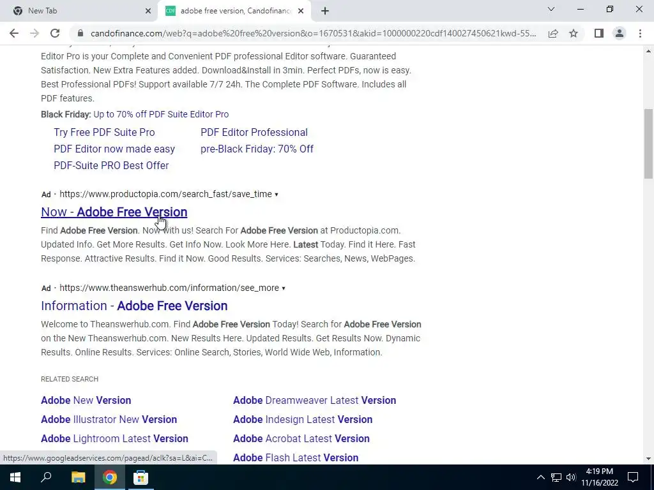Open File Explorer from the taskbar

point(78,477)
